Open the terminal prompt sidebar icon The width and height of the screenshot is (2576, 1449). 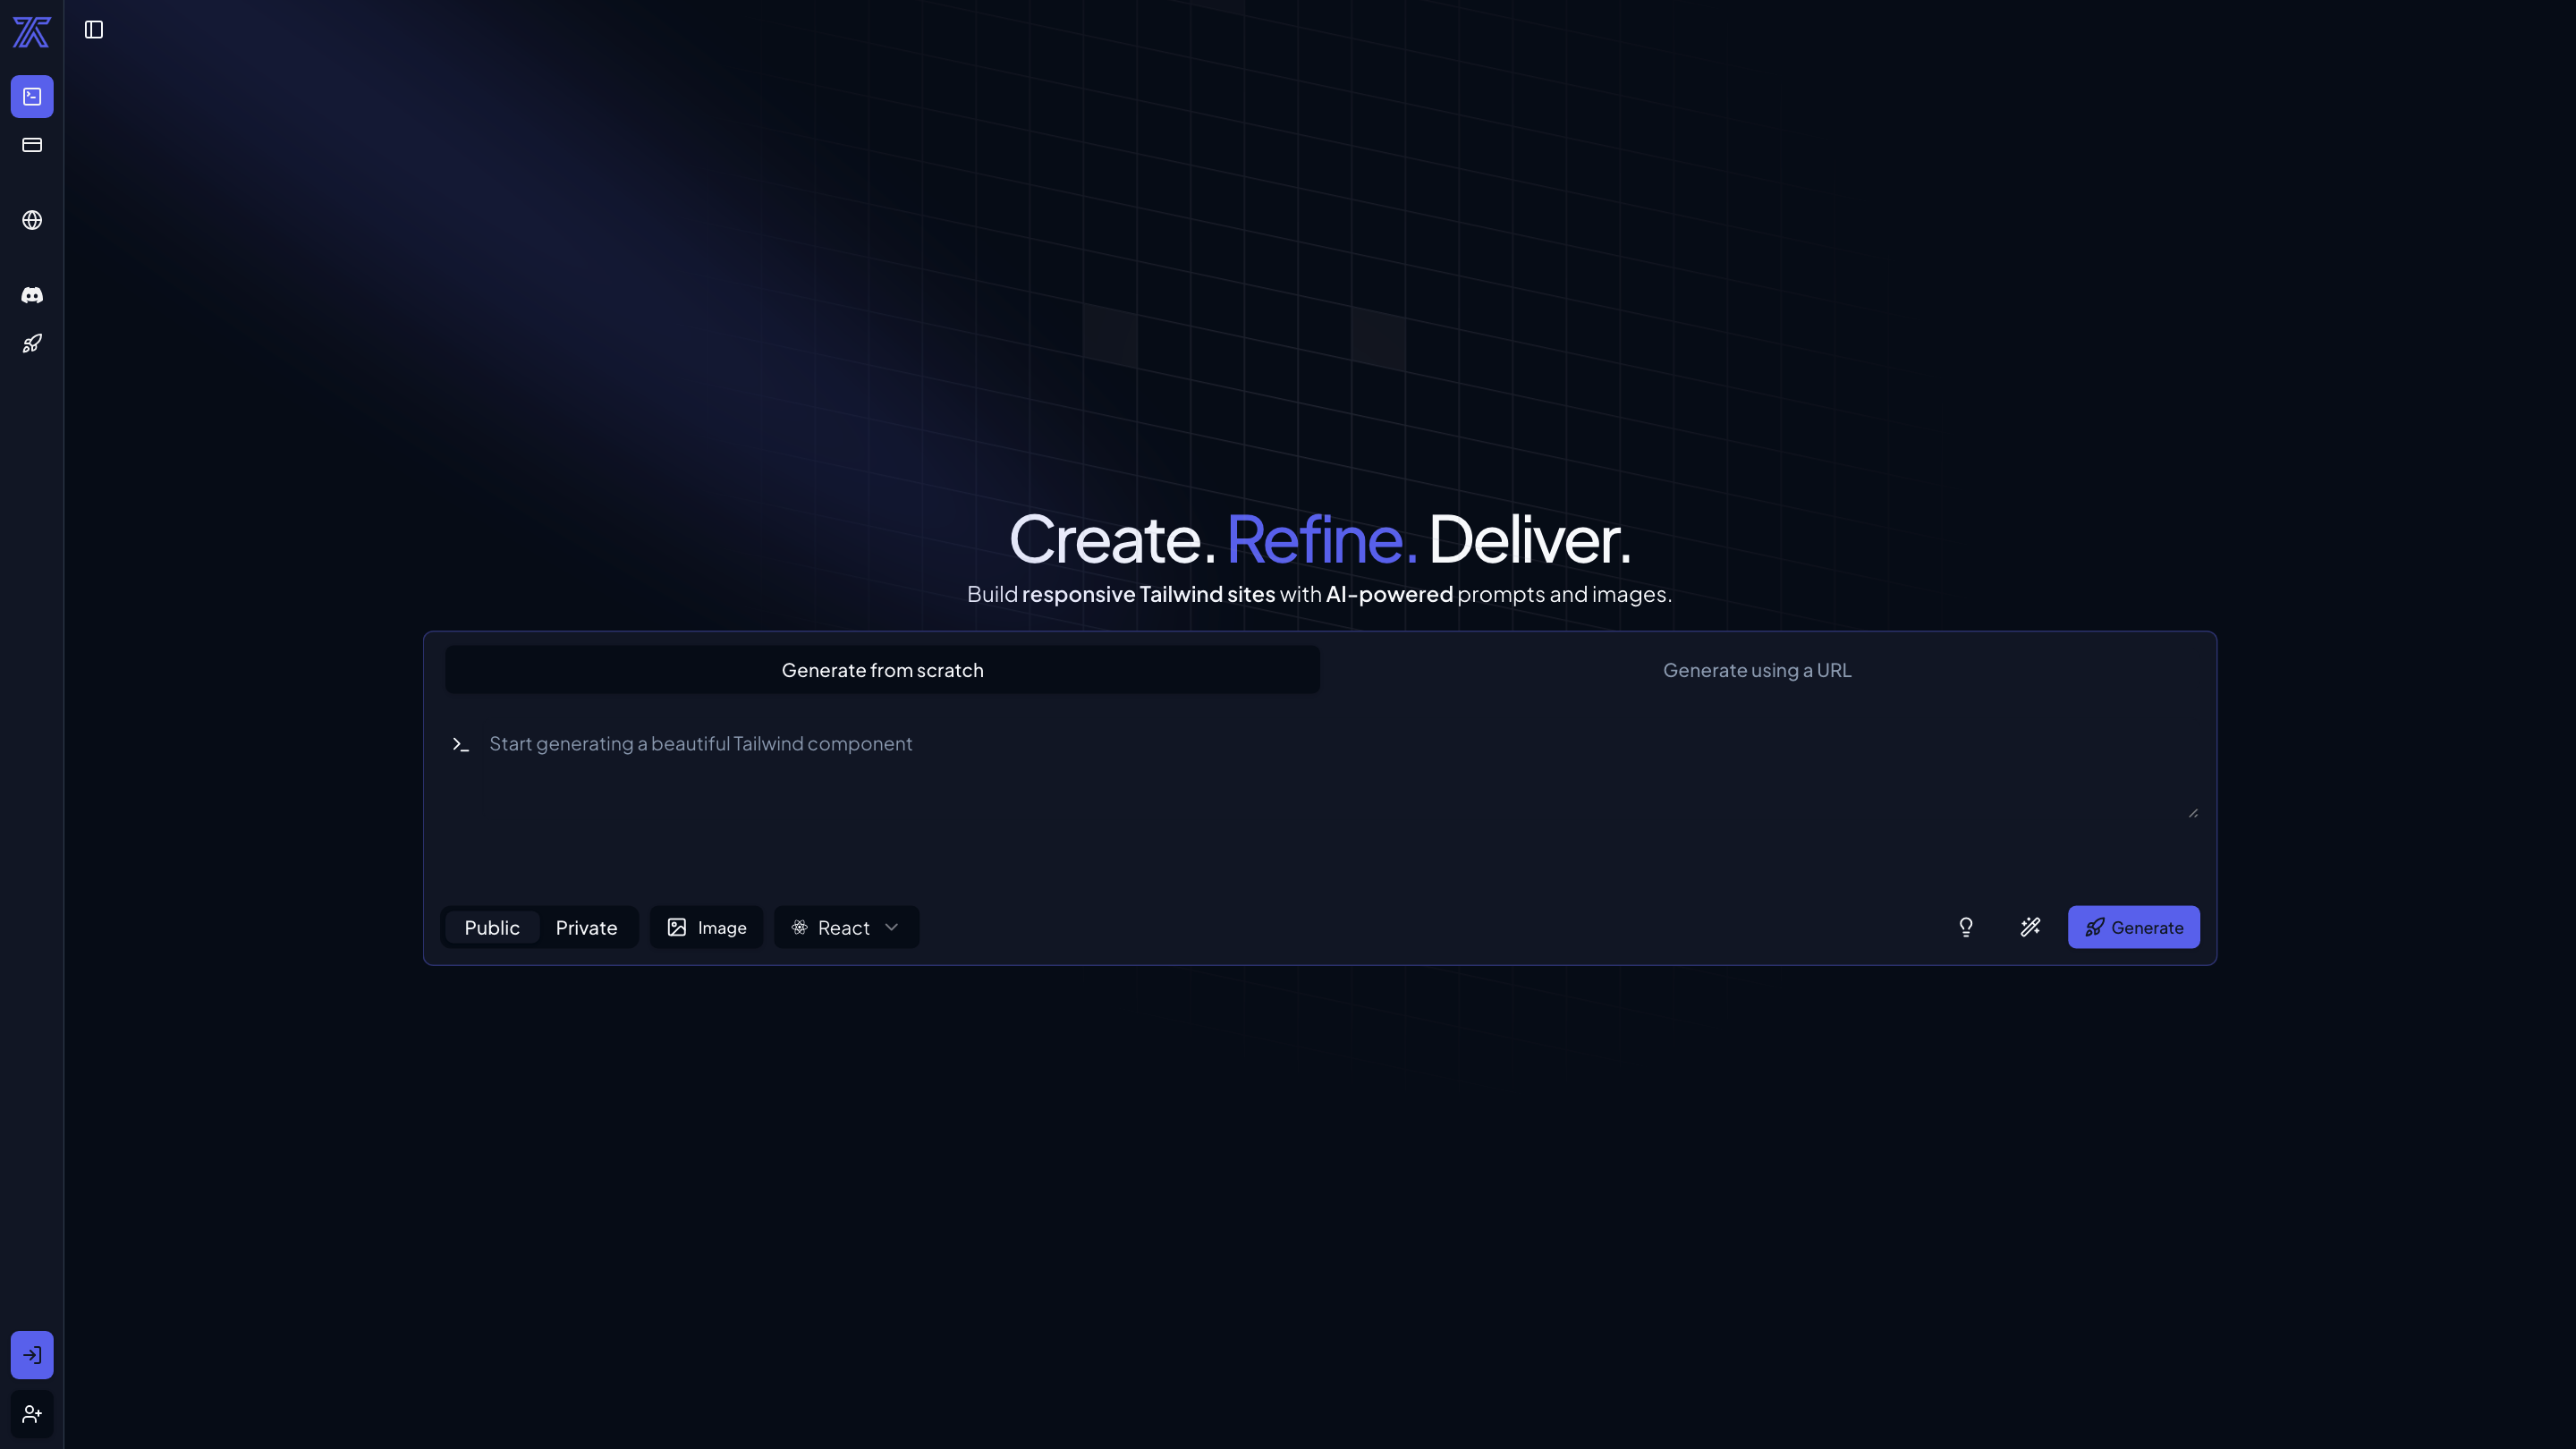point(32,97)
